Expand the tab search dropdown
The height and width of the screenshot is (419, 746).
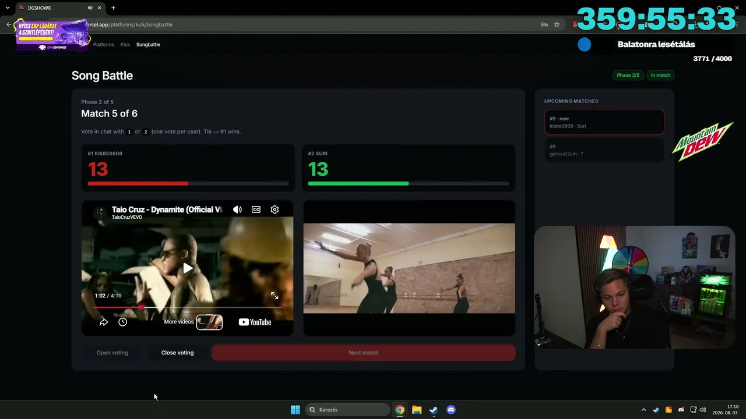(8, 8)
